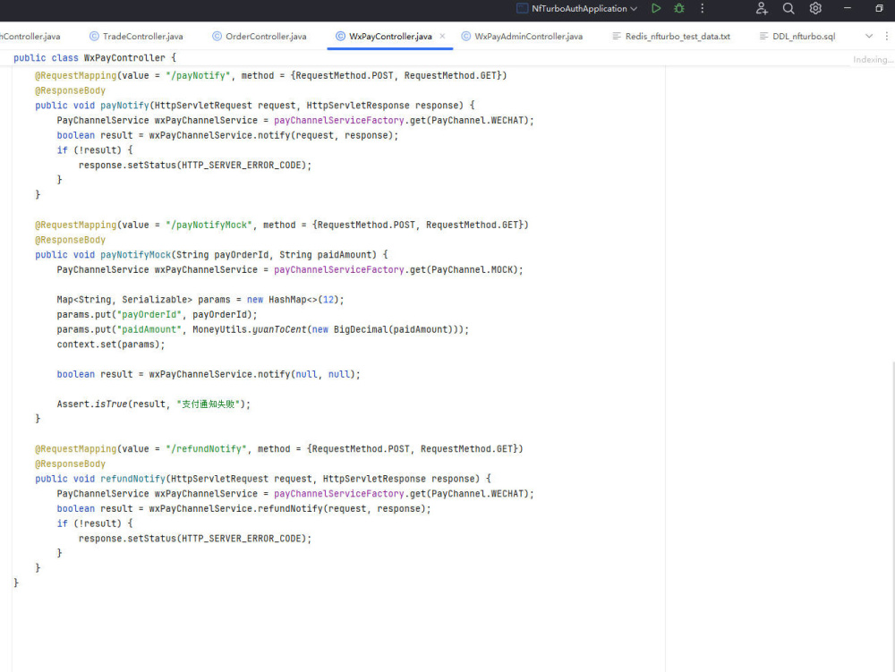This screenshot has width=895, height=672.
Task: Click the WxPayAdminController.java class icon
Action: click(465, 36)
